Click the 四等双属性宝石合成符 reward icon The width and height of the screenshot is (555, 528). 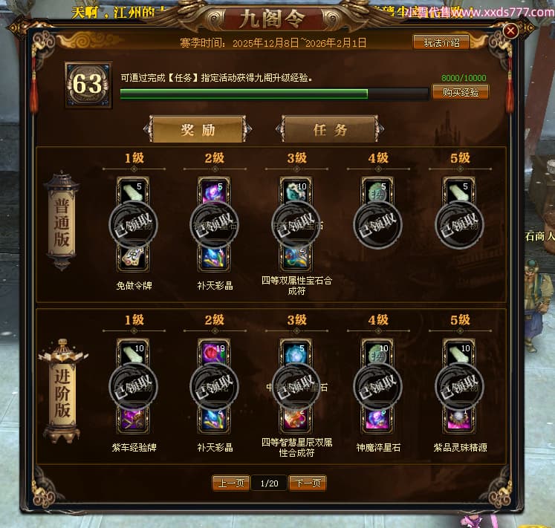pyautogui.click(x=296, y=257)
